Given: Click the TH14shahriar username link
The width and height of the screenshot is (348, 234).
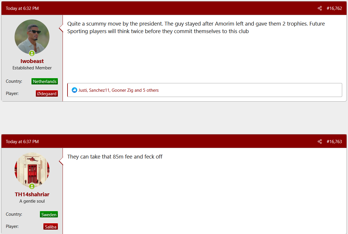Looking at the screenshot, I should (32, 195).
